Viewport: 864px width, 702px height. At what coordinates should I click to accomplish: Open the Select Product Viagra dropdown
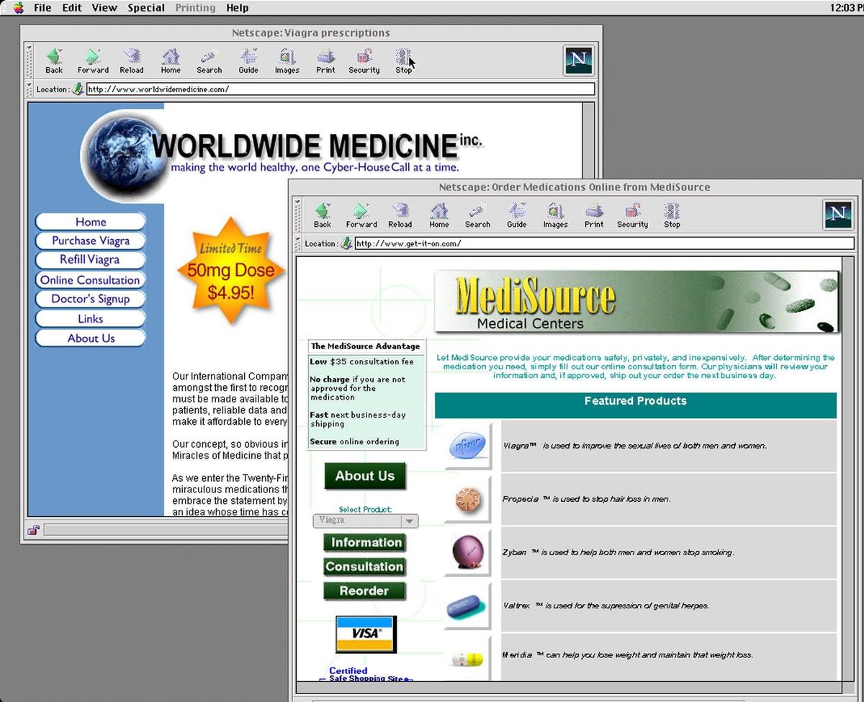click(366, 520)
